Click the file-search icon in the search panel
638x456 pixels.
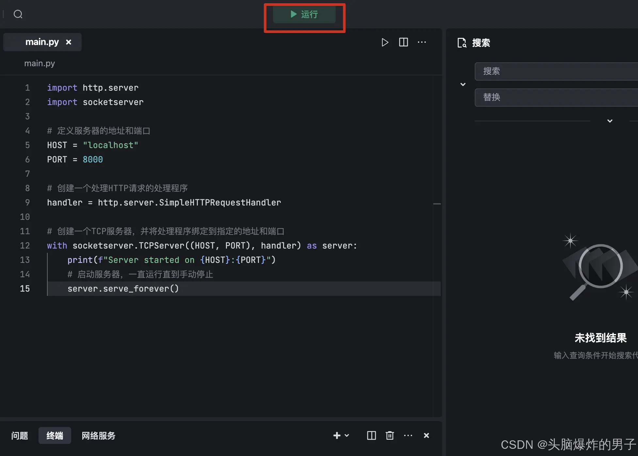click(462, 43)
